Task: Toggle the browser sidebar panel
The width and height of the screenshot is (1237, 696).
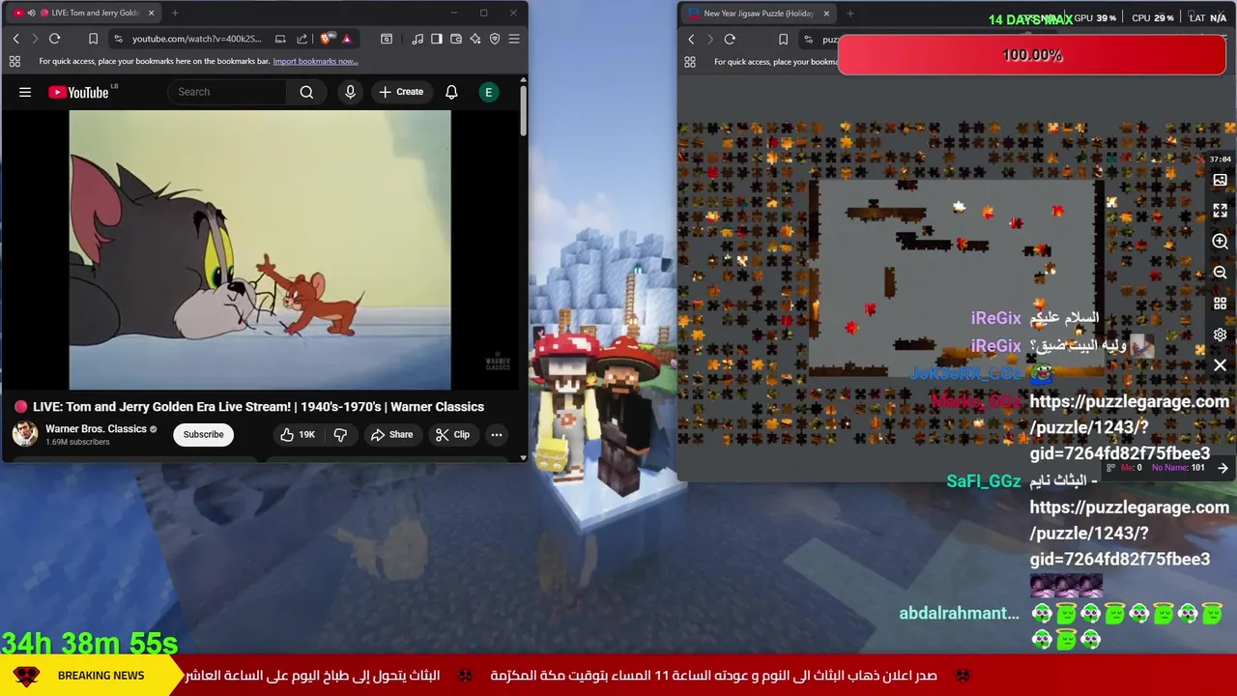Action: point(437,39)
